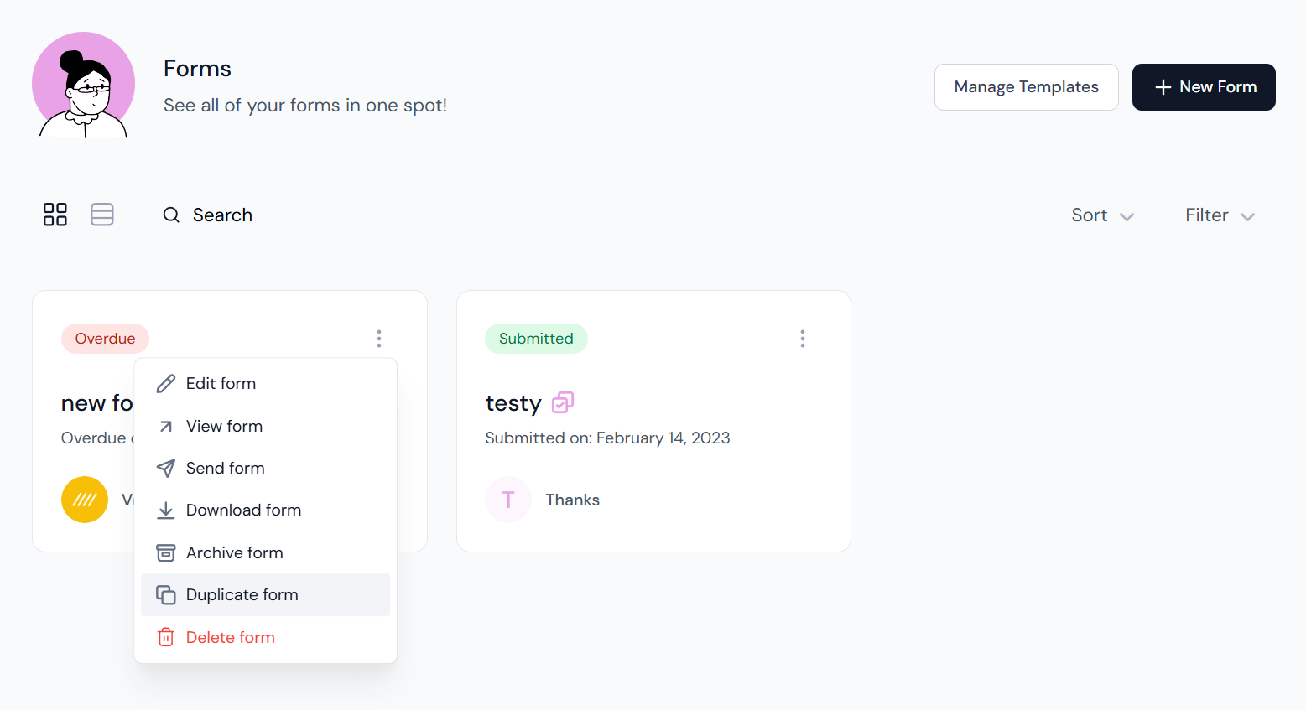The height and width of the screenshot is (710, 1306).
Task: Click the Send form paper plane icon
Action: point(166,468)
